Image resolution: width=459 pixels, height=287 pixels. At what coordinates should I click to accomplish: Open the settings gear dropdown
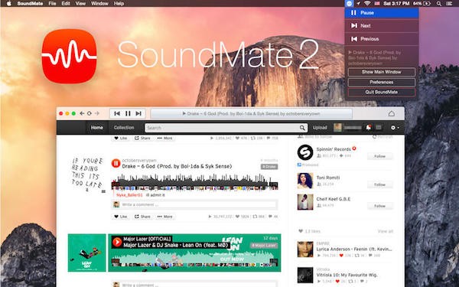tap(395, 128)
